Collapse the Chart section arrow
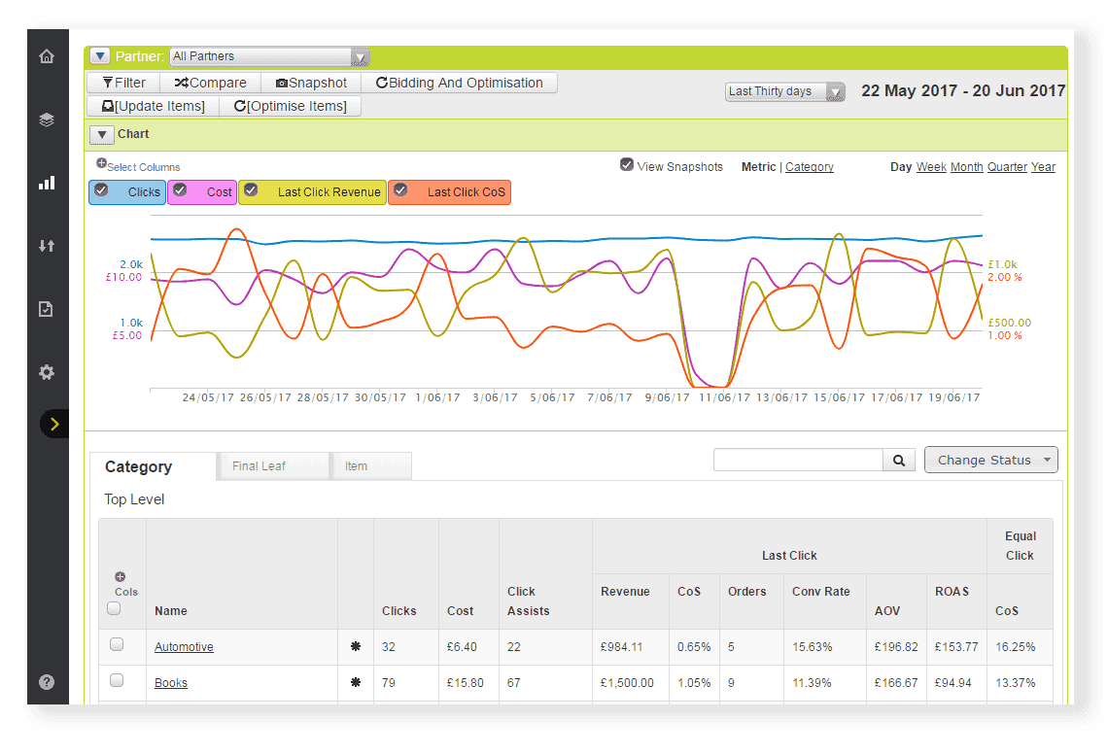 [x=102, y=134]
